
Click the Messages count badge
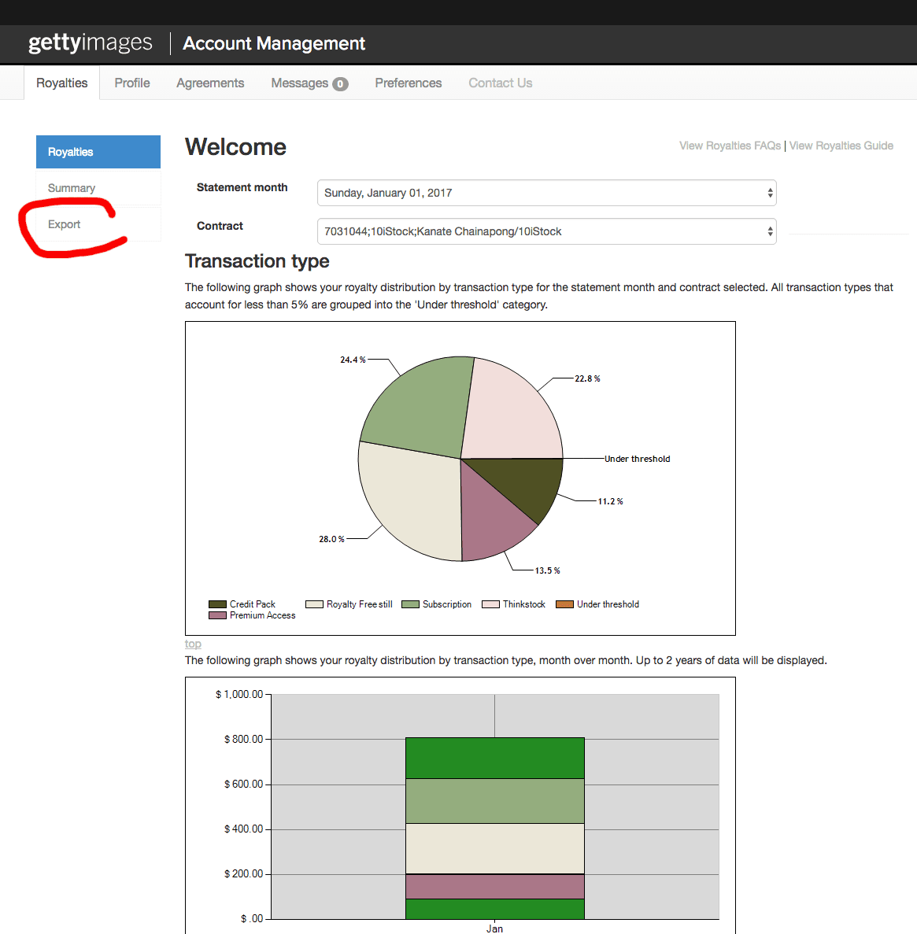[x=340, y=84]
